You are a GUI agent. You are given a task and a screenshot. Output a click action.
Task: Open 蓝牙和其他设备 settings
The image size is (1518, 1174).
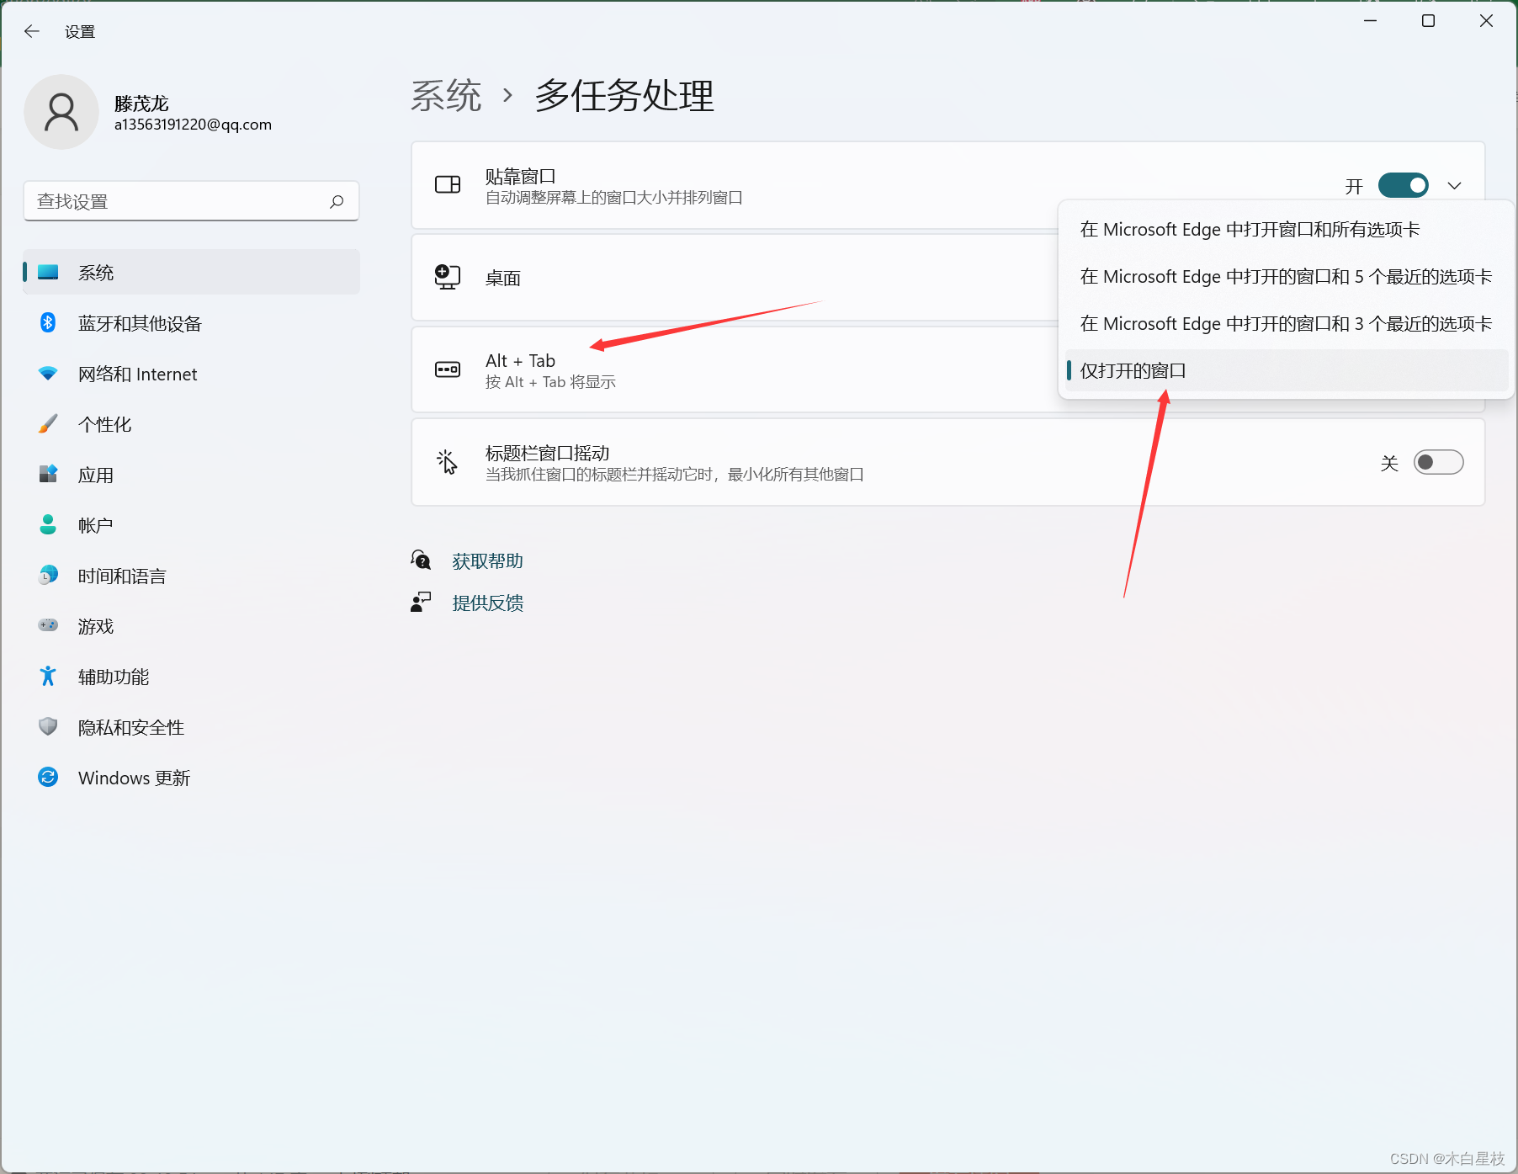pyautogui.click(x=192, y=323)
